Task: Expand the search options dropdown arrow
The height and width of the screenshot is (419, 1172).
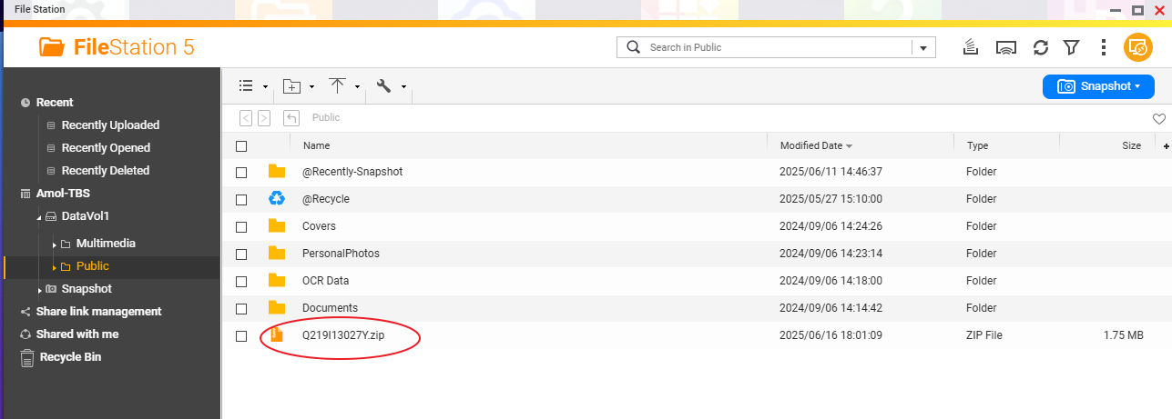Action: 924,48
